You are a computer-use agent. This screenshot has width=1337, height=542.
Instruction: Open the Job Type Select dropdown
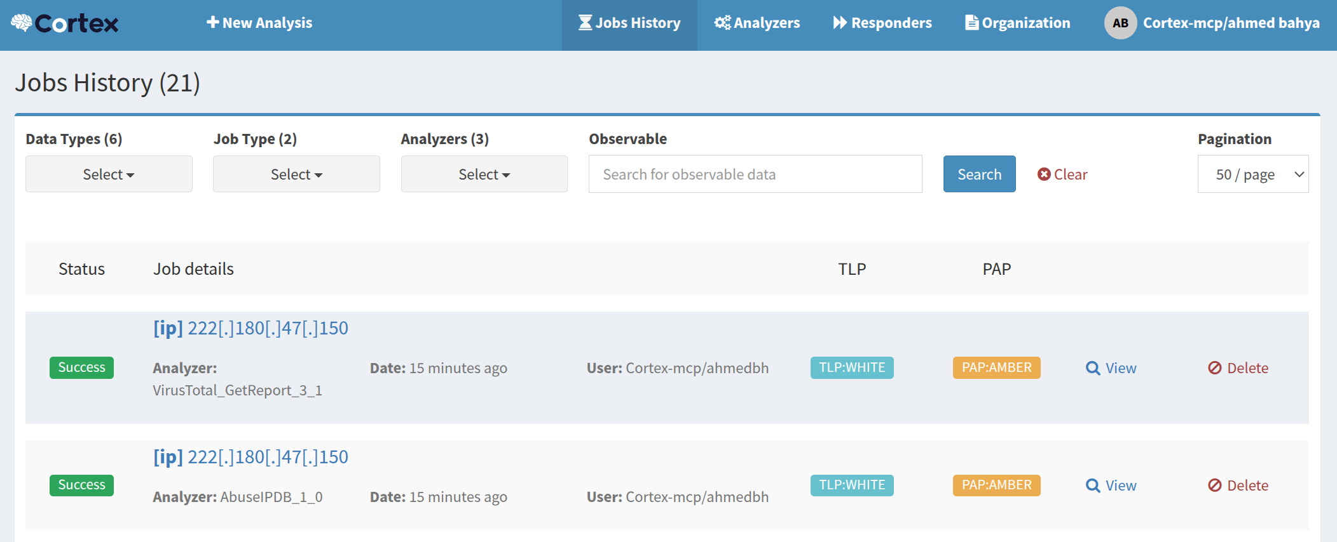click(296, 175)
